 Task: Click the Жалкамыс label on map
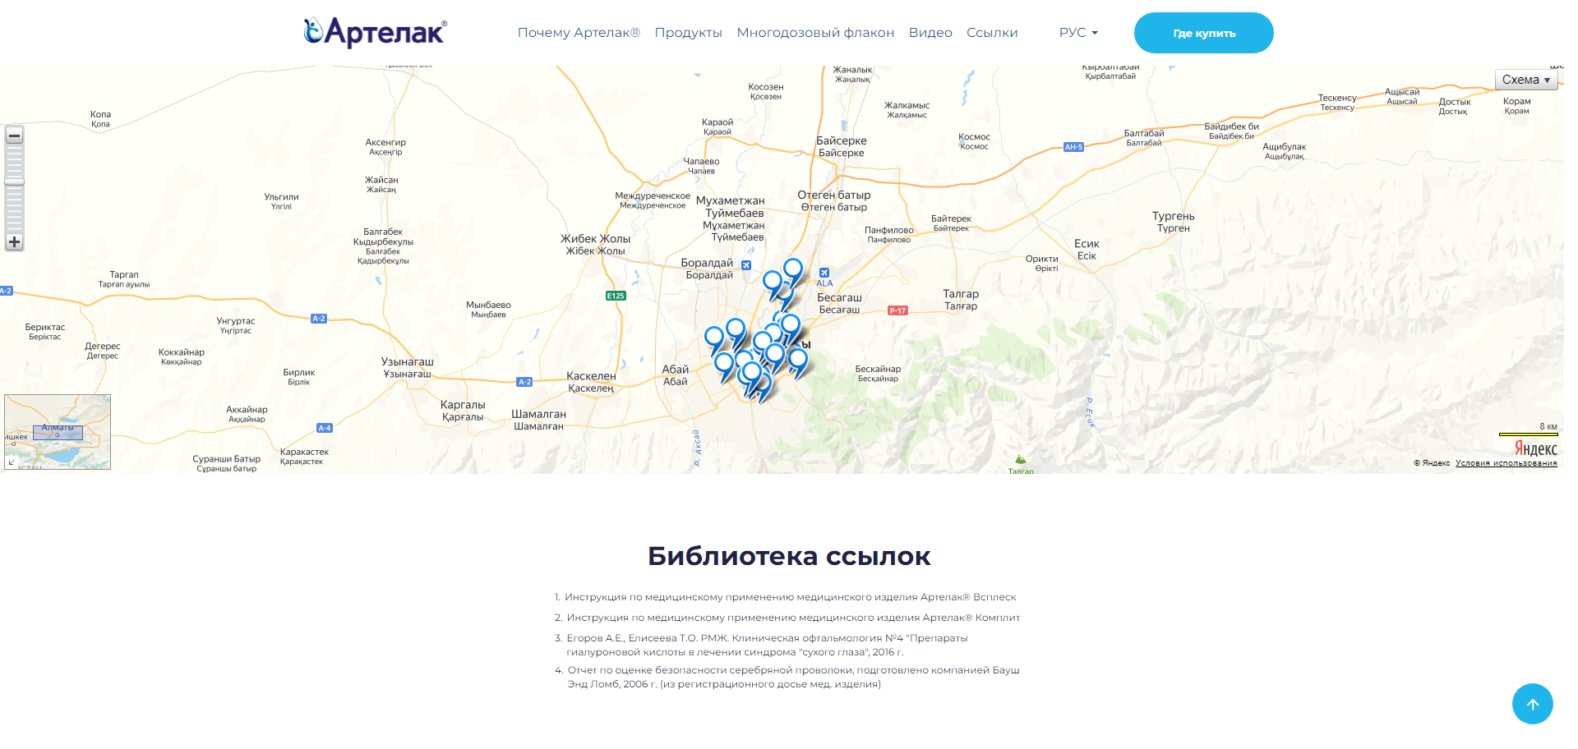coord(907,110)
